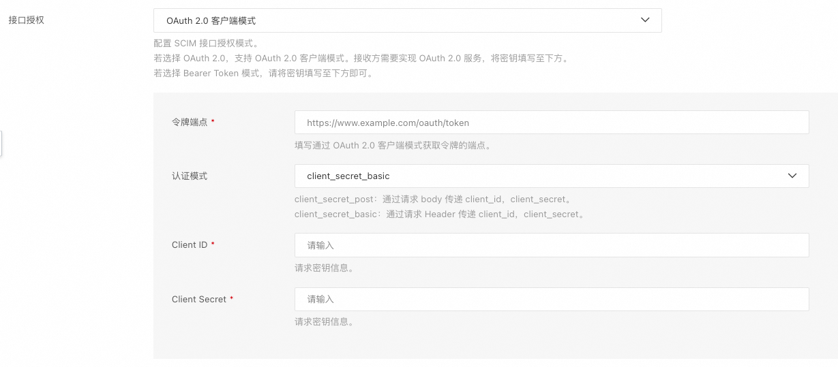Click the 令牌端点 field label
Screen dimensions: 838x367
pyautogui.click(x=190, y=122)
